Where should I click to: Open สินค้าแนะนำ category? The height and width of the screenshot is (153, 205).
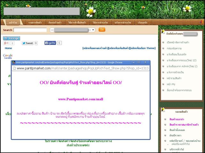tap(177, 119)
